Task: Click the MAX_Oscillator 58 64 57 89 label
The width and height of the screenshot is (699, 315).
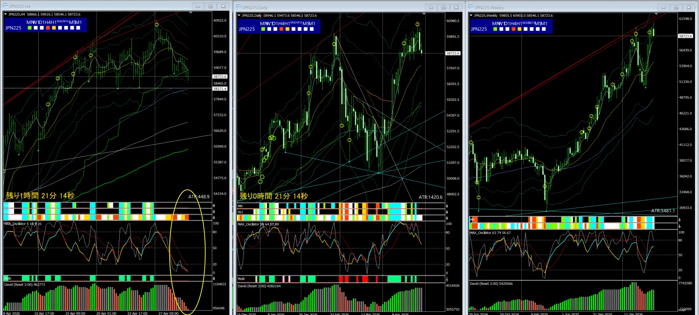Action: [258, 224]
